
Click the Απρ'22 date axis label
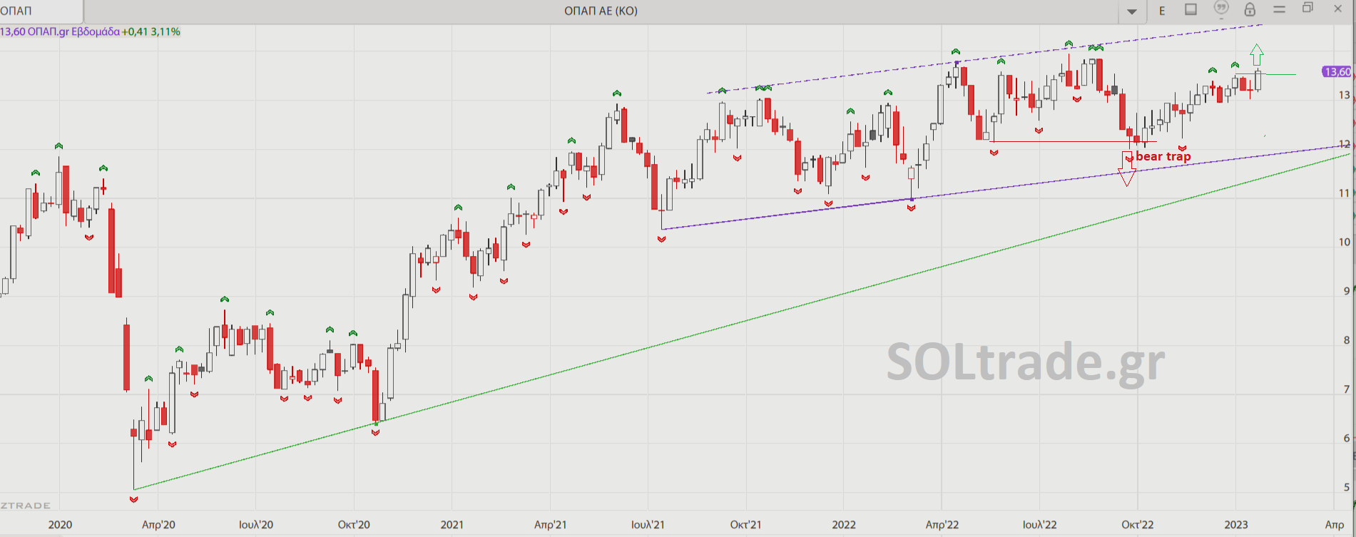(x=942, y=525)
